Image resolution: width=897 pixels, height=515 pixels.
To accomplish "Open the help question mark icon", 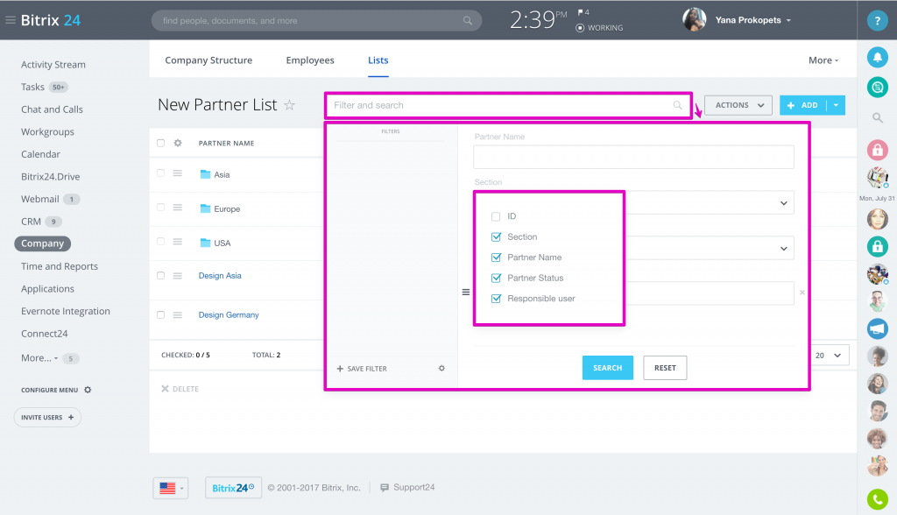I will coord(877,21).
